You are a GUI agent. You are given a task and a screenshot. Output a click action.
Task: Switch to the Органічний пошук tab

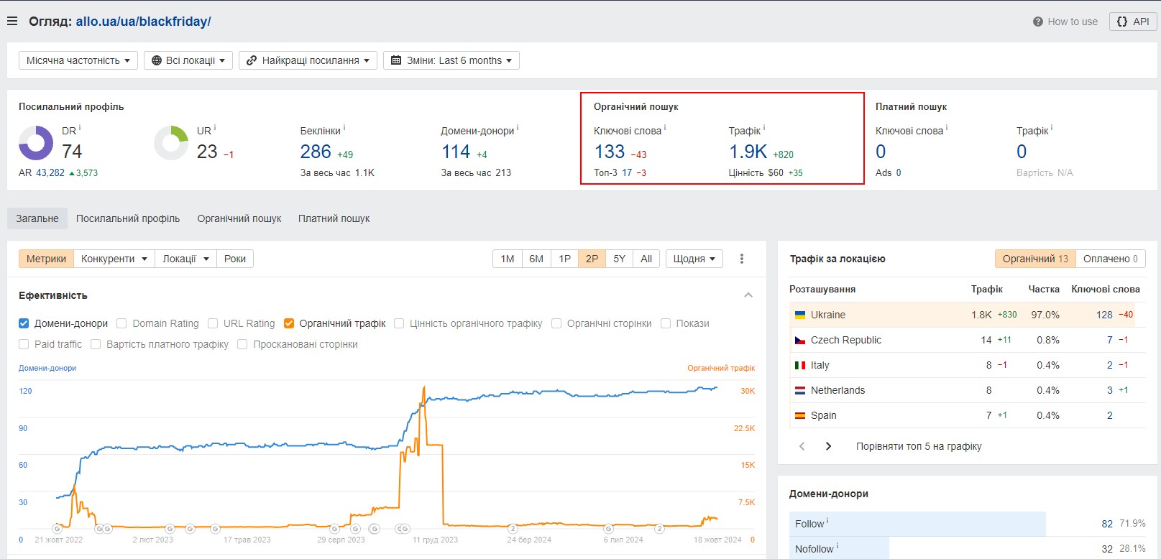239,218
